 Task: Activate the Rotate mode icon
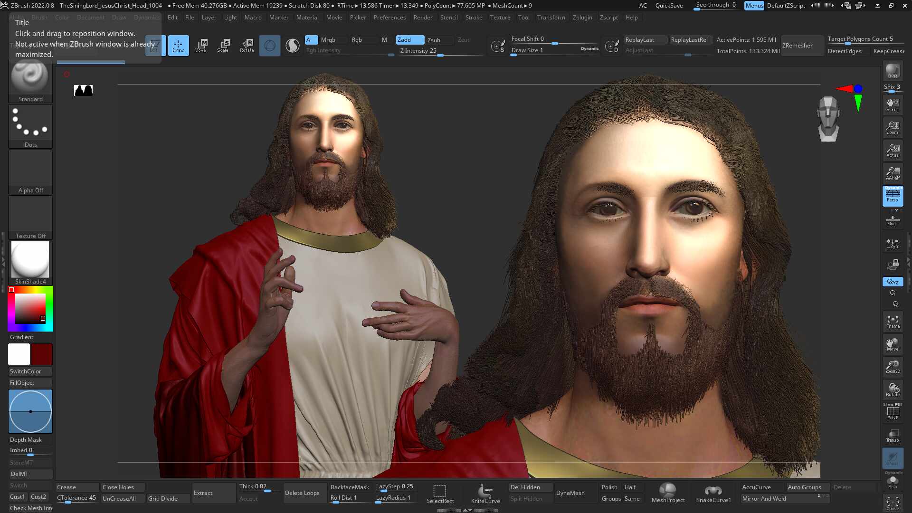[x=247, y=45]
